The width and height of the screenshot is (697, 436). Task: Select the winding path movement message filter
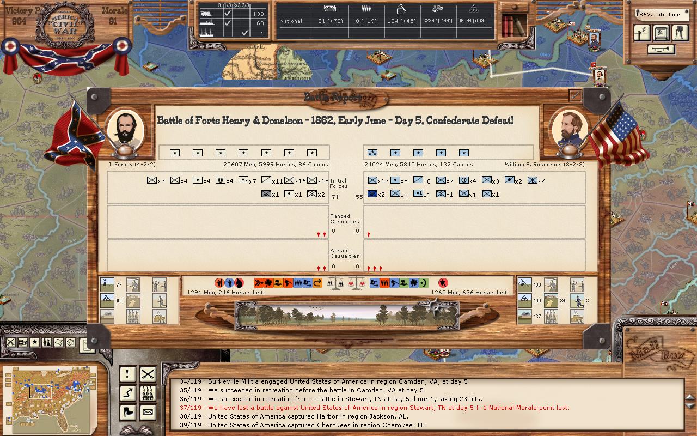128,393
